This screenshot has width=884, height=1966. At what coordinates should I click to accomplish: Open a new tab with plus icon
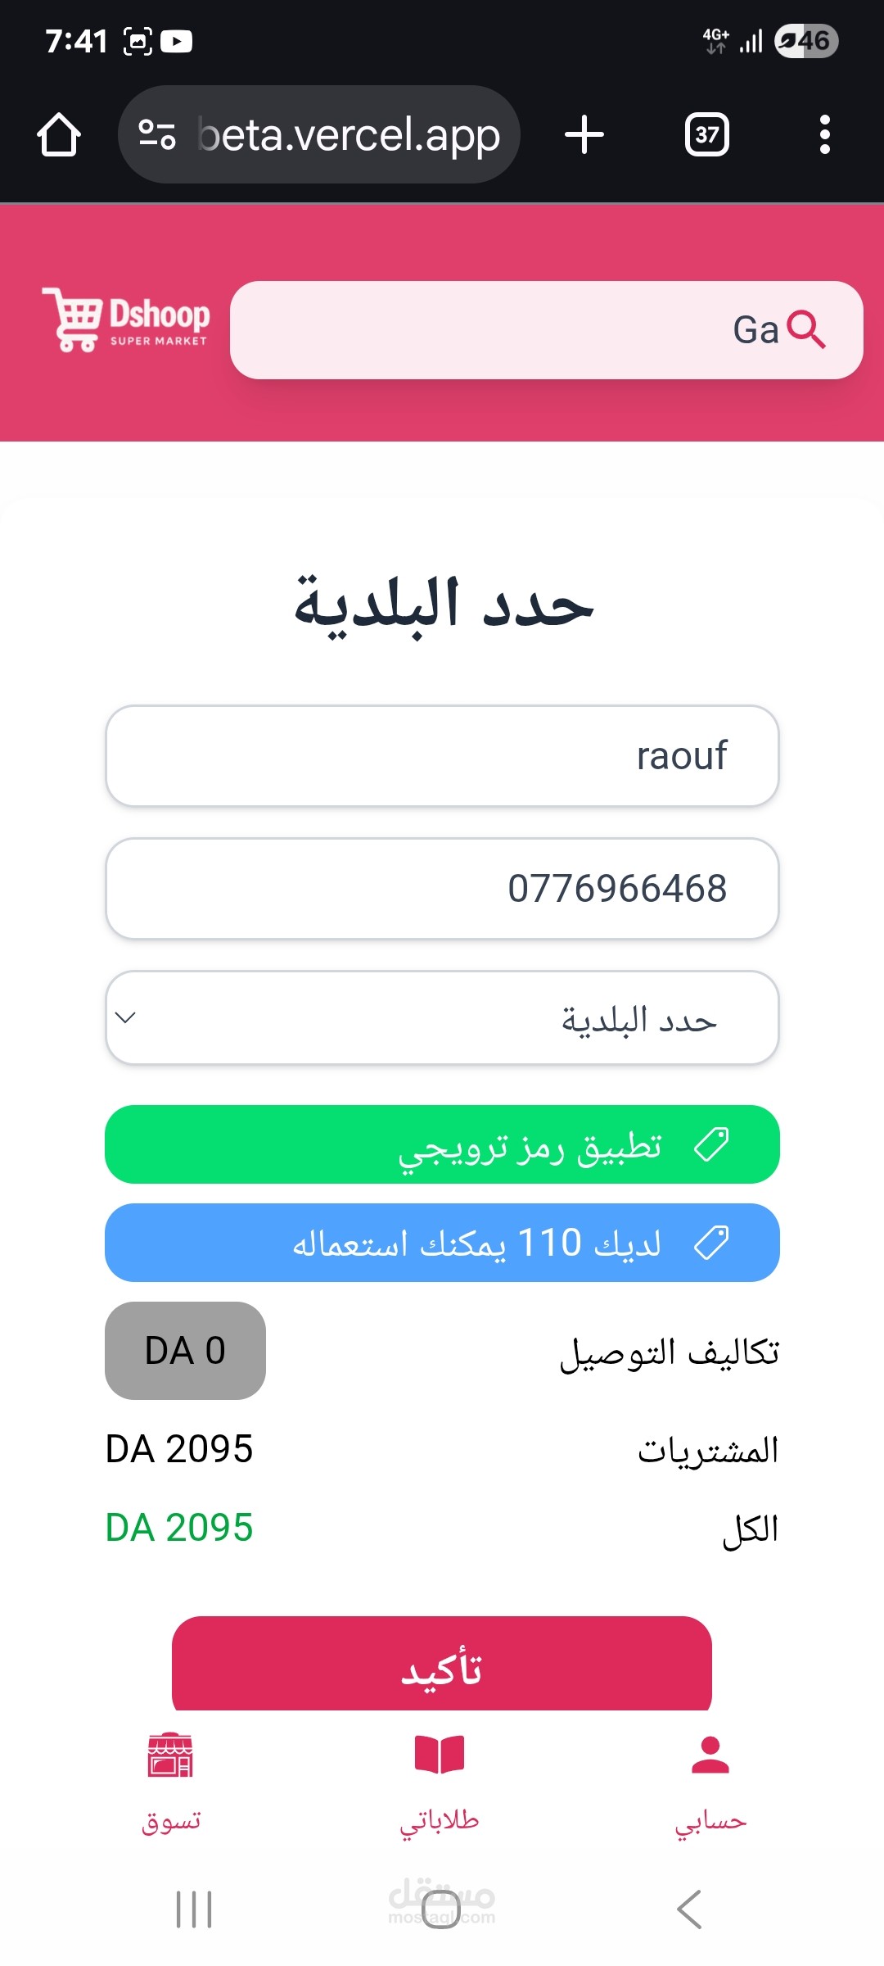click(x=584, y=134)
